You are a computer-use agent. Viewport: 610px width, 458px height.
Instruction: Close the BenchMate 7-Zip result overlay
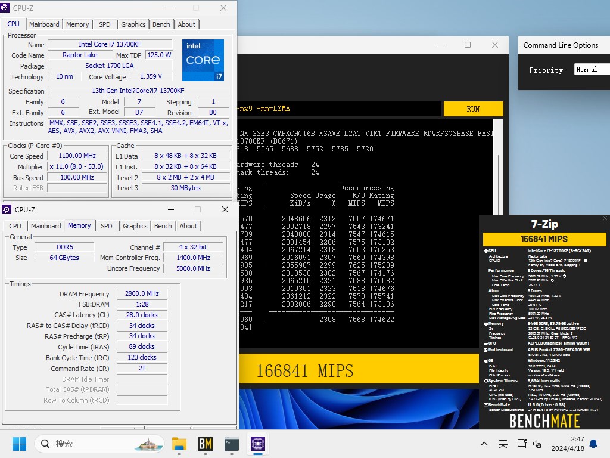coord(605,218)
